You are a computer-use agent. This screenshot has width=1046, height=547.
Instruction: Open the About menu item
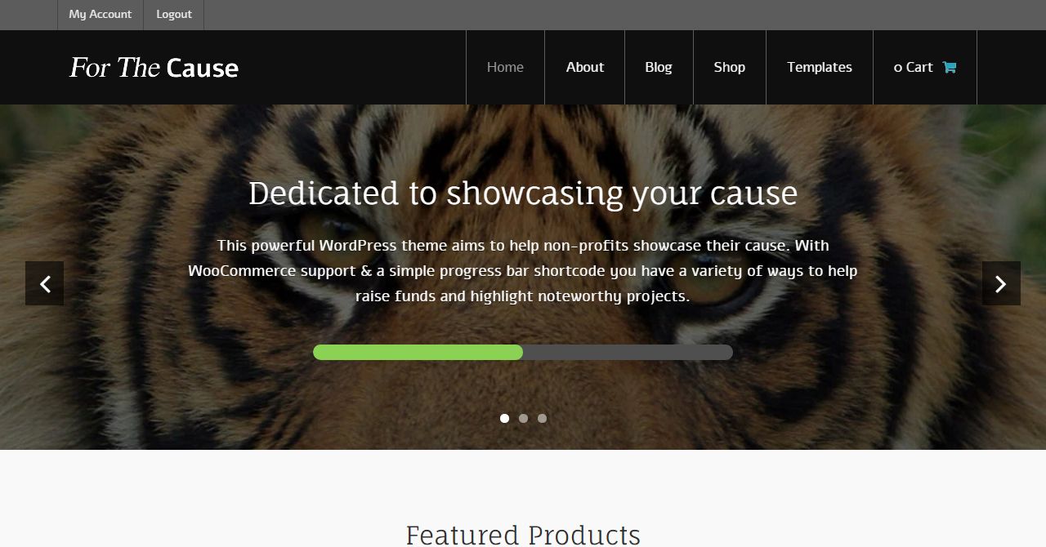585,67
